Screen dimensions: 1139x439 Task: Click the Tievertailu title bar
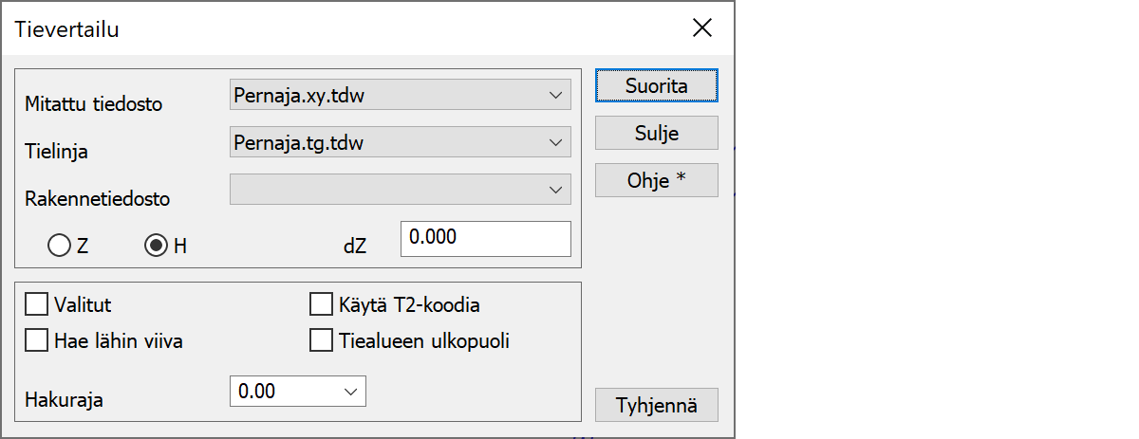332,27
